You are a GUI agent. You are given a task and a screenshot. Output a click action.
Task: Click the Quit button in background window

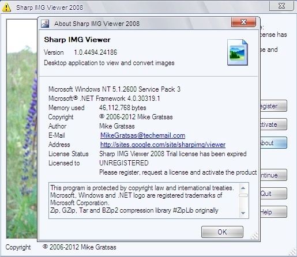click(x=273, y=194)
